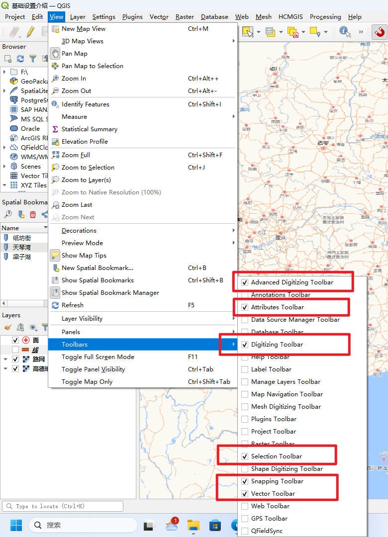Uncheck visibility of 路网 layer
The image size is (388, 537).
[x=15, y=359]
